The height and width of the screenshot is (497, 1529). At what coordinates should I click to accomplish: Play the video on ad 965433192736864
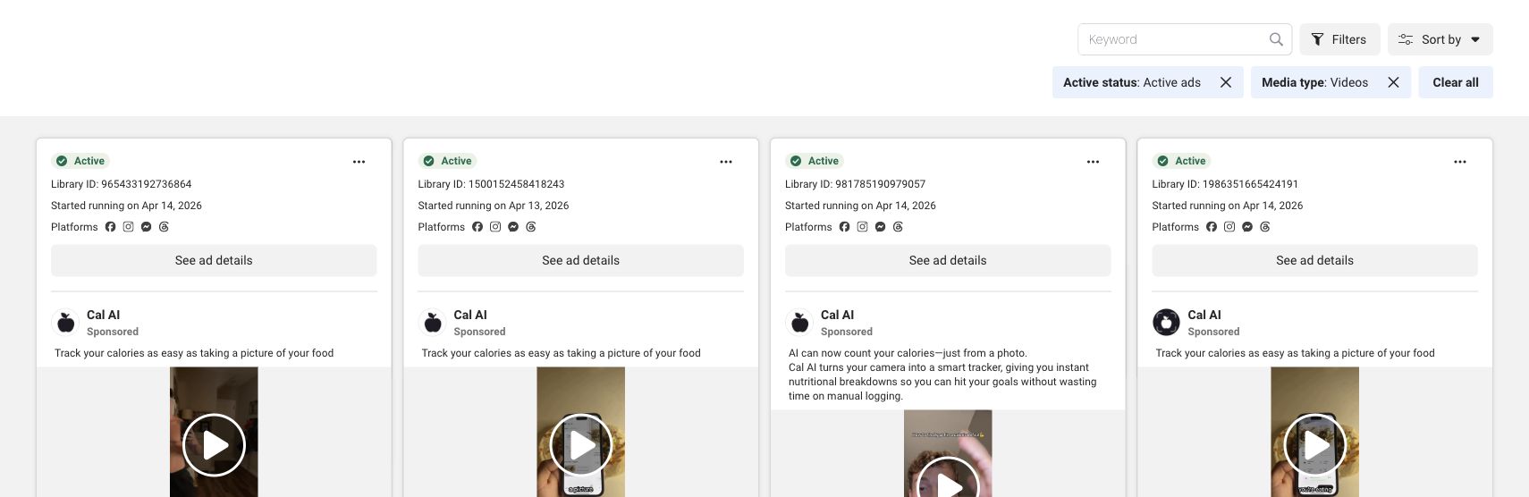click(214, 445)
